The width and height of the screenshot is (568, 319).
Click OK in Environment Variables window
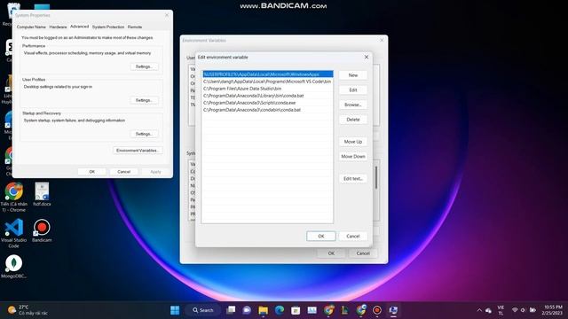pyautogui.click(x=331, y=253)
